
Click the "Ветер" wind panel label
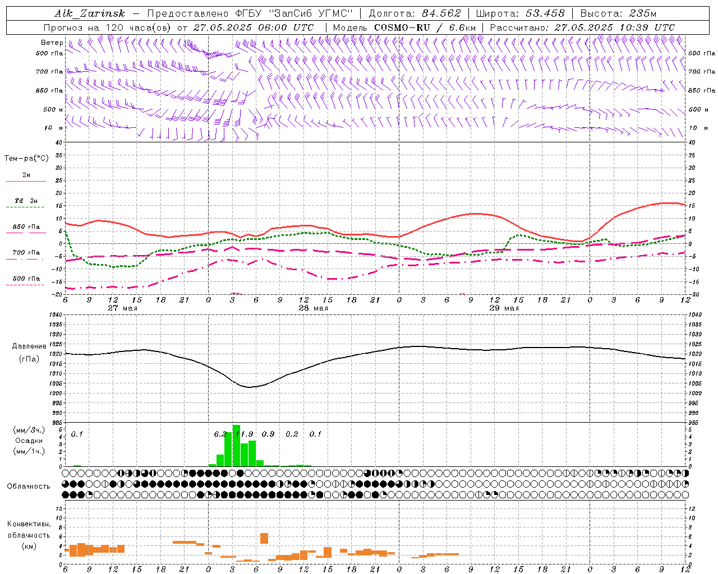point(52,43)
